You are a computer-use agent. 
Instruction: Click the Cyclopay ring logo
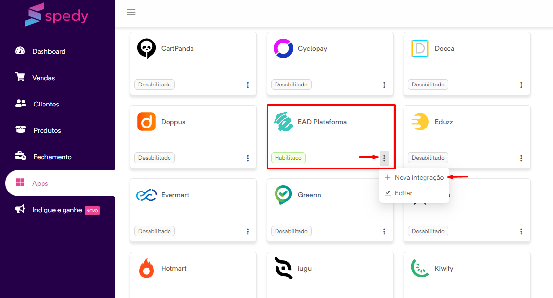283,49
